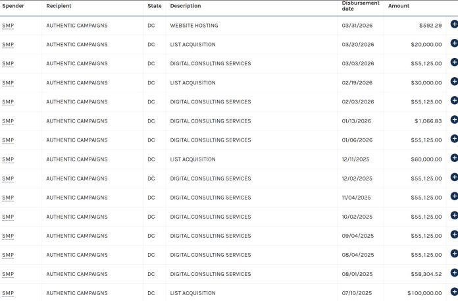Select the $60,000.00 amount cell
This screenshot has width=458, height=301.
click(426, 159)
